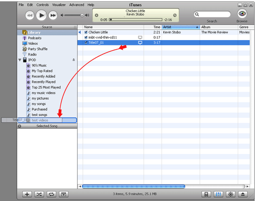Uncheck the imbt-xvid-thin-cd11 checkbox

pos(86,37)
